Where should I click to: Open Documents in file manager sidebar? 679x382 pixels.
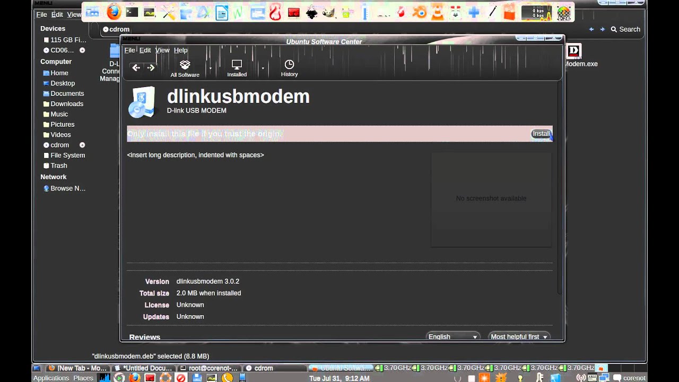pos(64,93)
